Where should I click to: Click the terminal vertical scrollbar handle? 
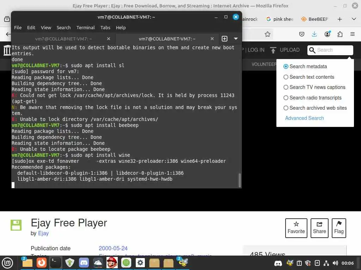tap(240, 180)
